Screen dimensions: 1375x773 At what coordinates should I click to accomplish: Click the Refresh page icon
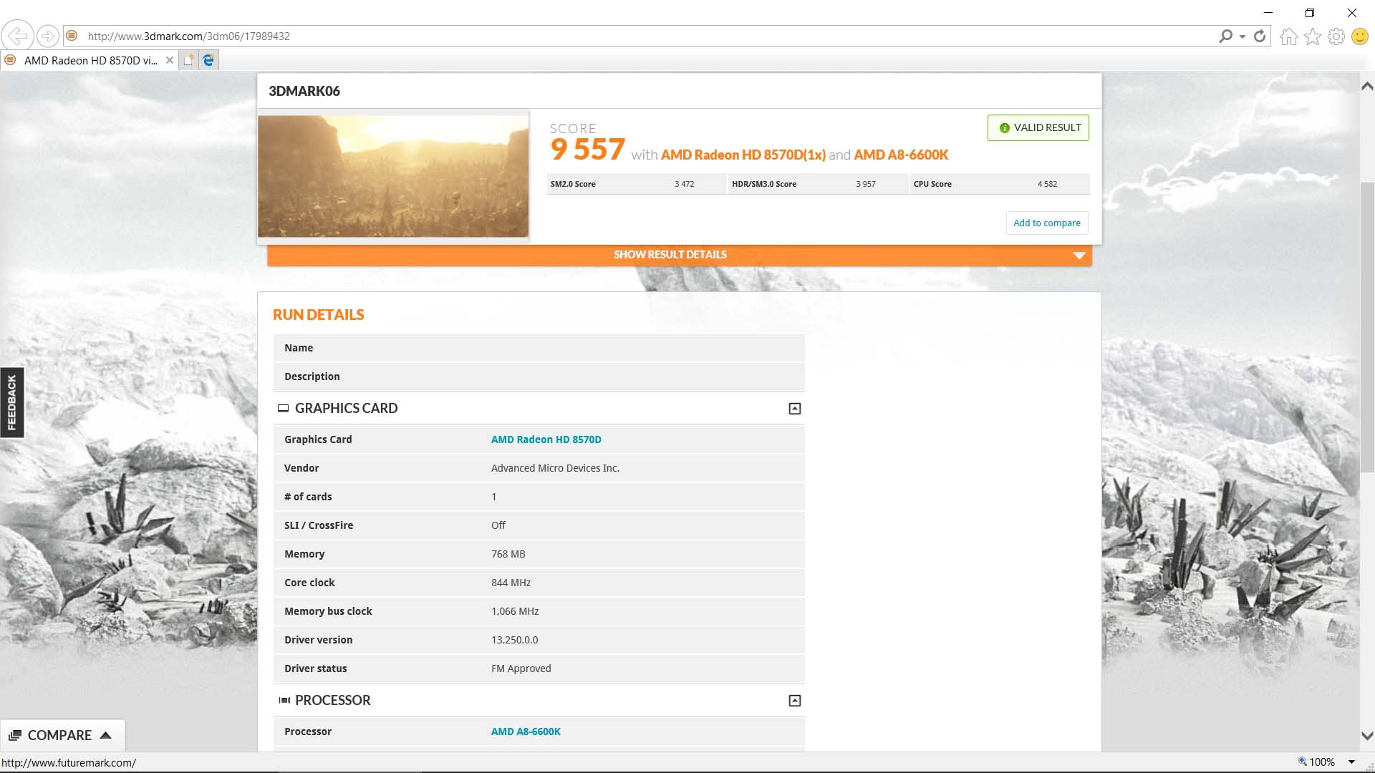point(1260,36)
